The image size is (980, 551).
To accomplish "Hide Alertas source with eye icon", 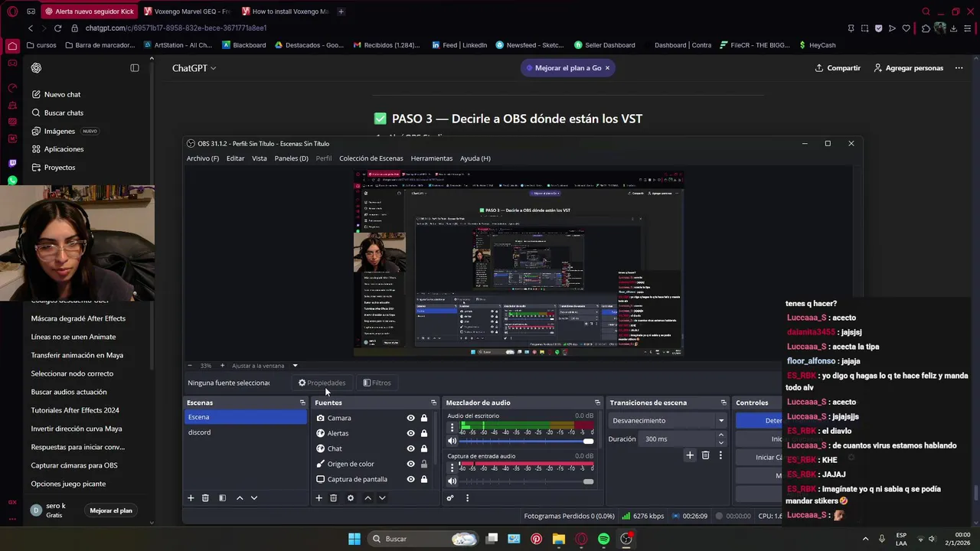I will click(x=410, y=433).
